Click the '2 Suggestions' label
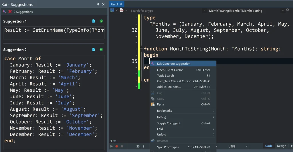 click(x=23, y=12)
